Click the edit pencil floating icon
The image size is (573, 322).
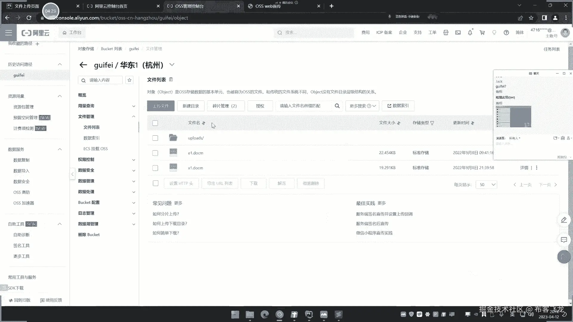pyautogui.click(x=564, y=220)
